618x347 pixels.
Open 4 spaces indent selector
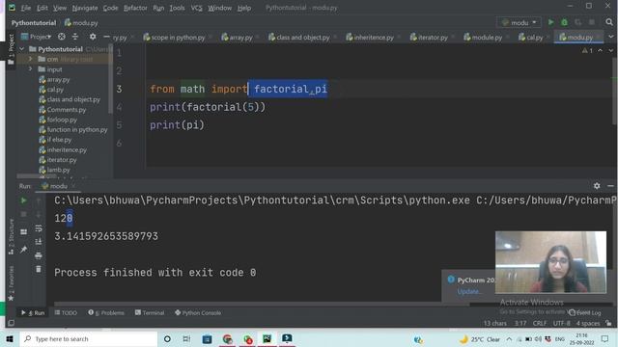[588, 323]
